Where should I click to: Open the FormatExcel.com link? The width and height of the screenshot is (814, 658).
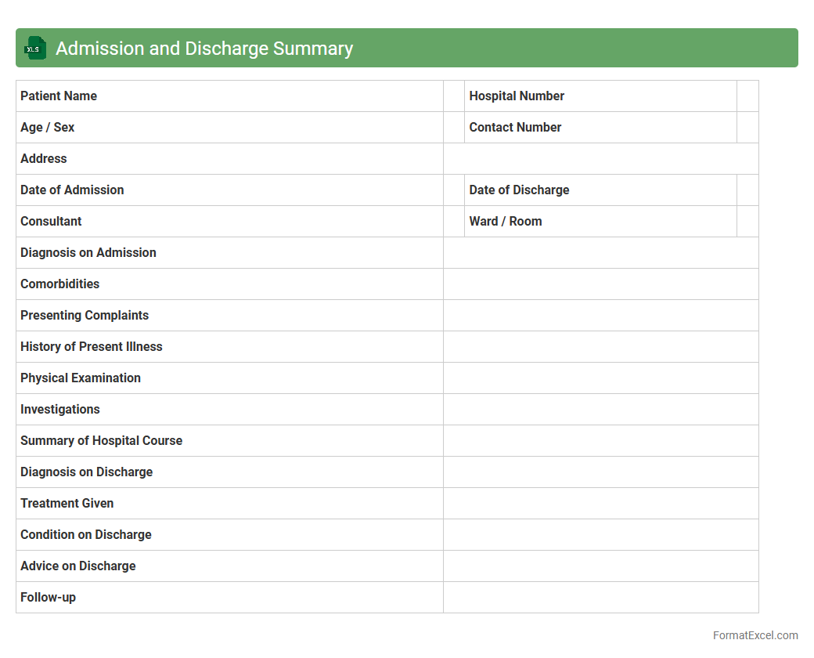pyautogui.click(x=755, y=635)
